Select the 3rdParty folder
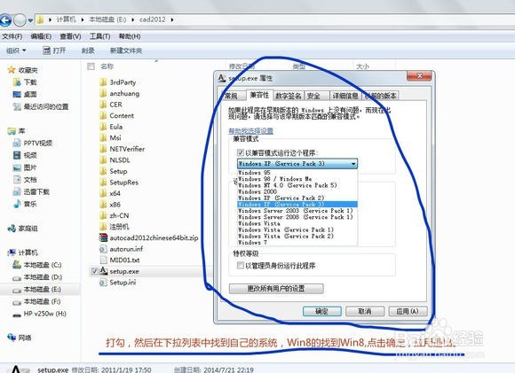The image size is (515, 373). [x=117, y=82]
